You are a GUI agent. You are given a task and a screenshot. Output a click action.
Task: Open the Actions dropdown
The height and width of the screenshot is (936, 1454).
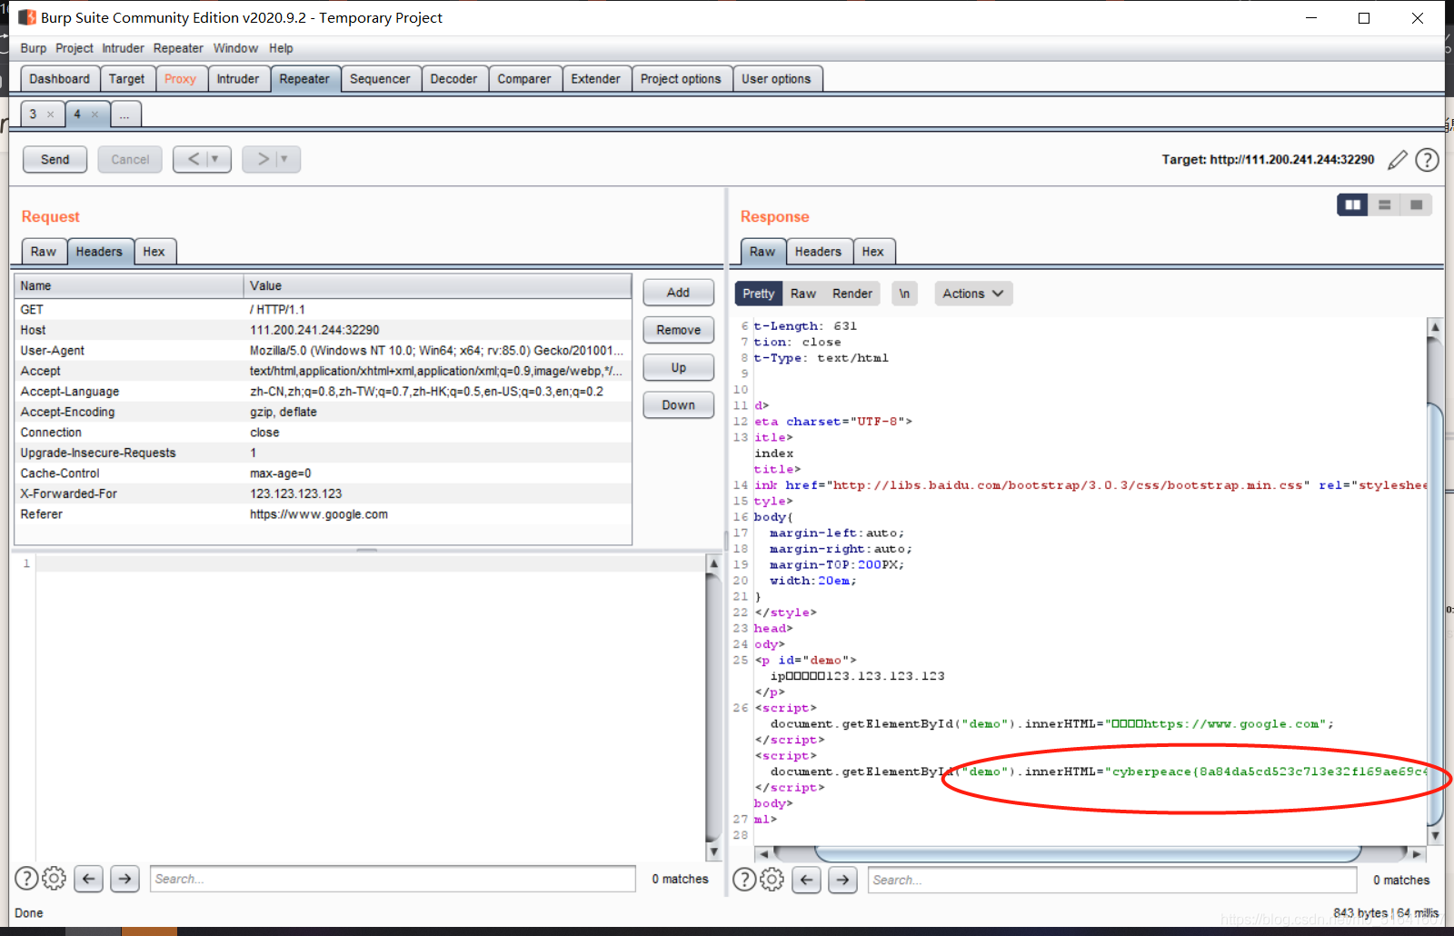point(973,294)
